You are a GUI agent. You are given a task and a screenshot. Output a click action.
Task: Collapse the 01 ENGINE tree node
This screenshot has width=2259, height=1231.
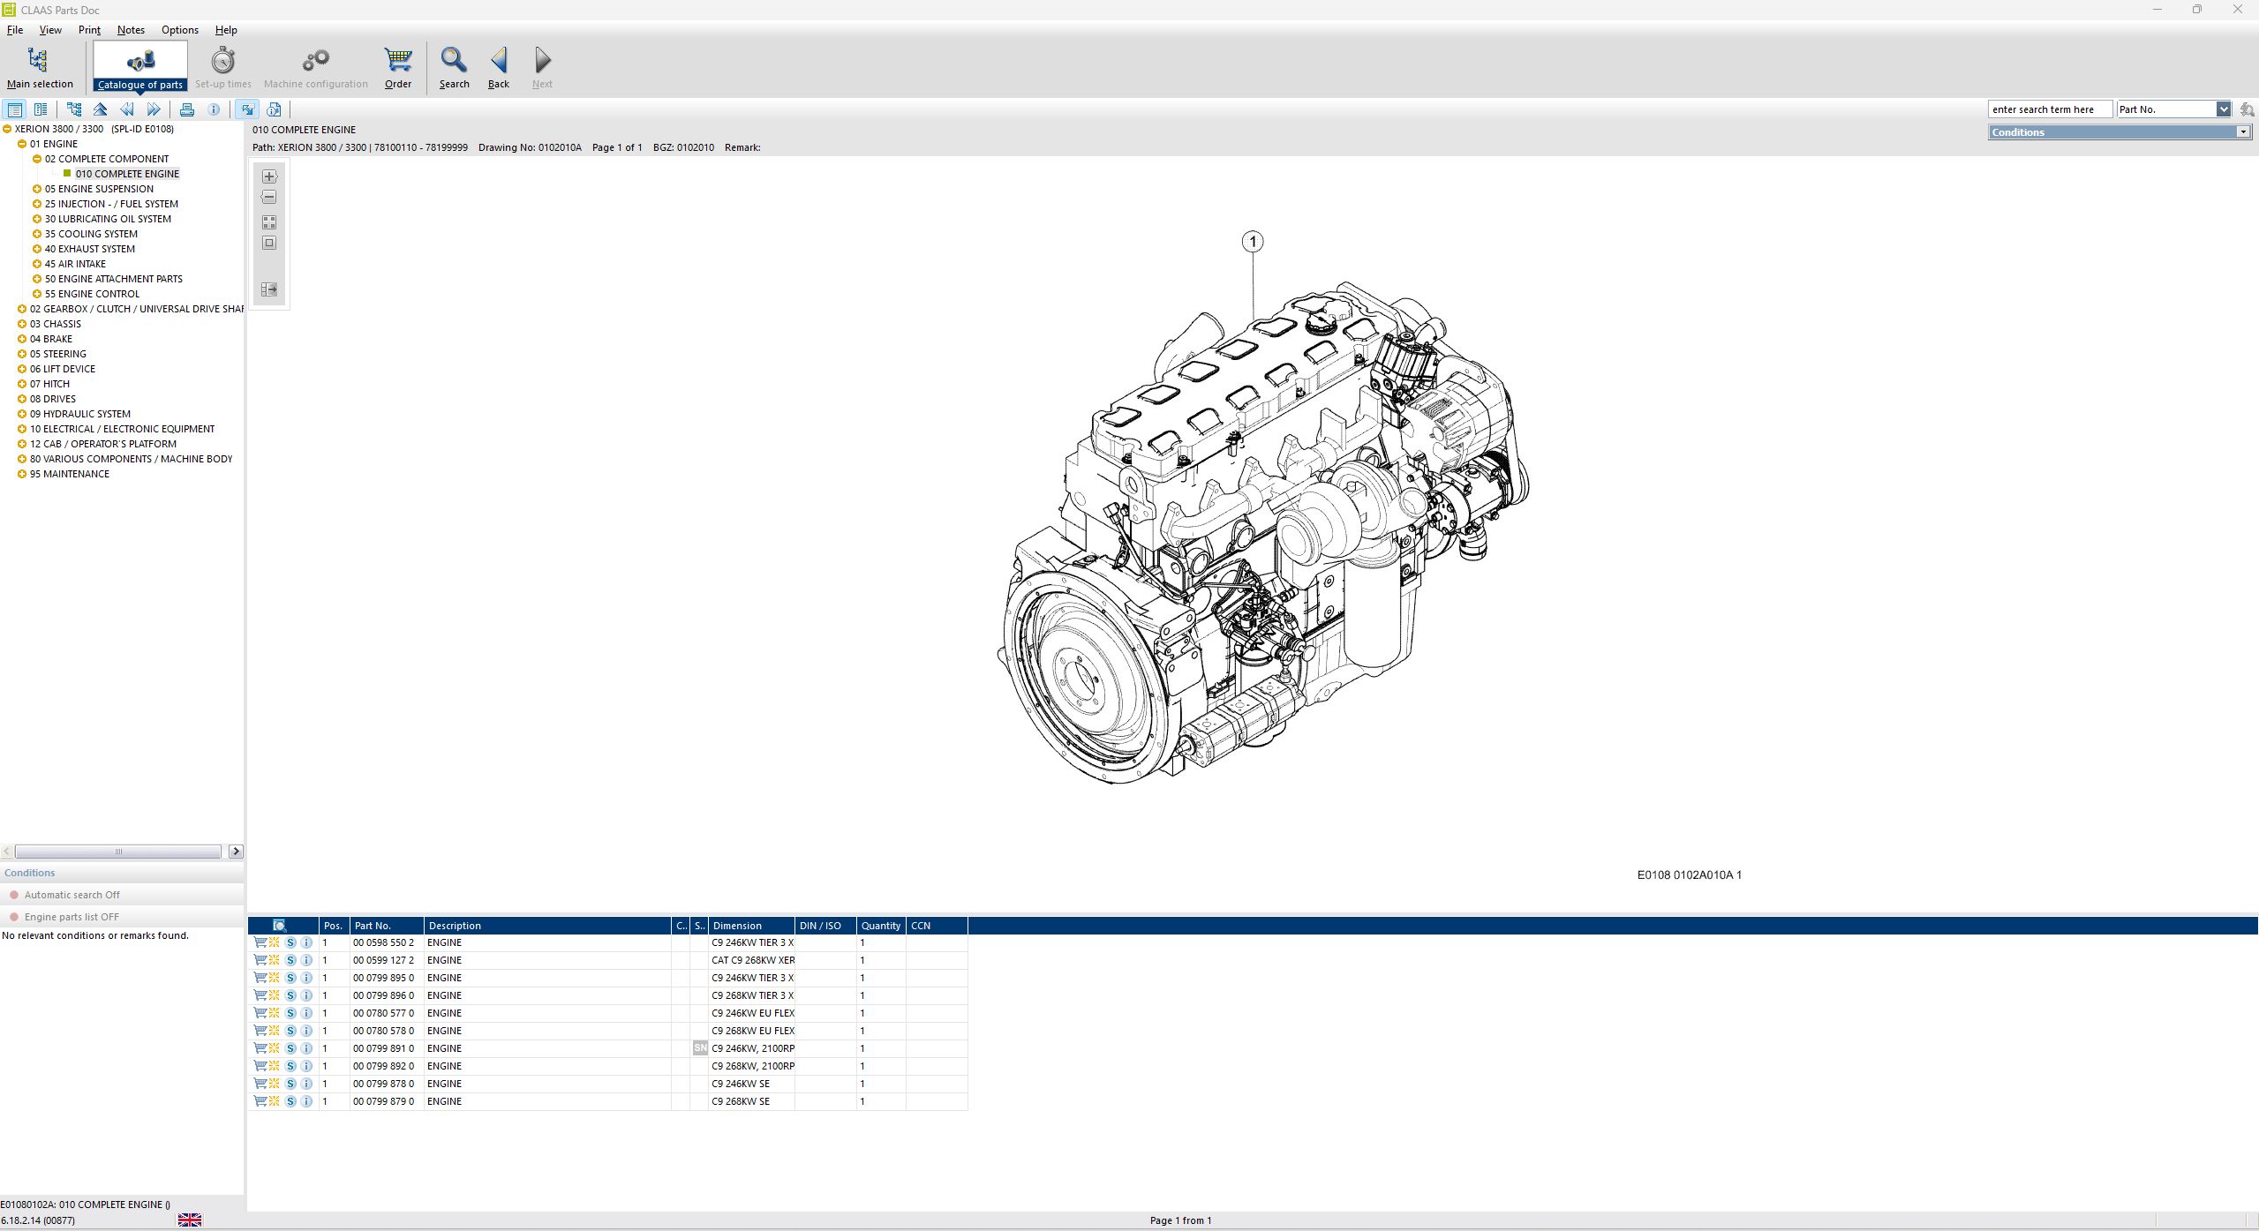(x=22, y=144)
